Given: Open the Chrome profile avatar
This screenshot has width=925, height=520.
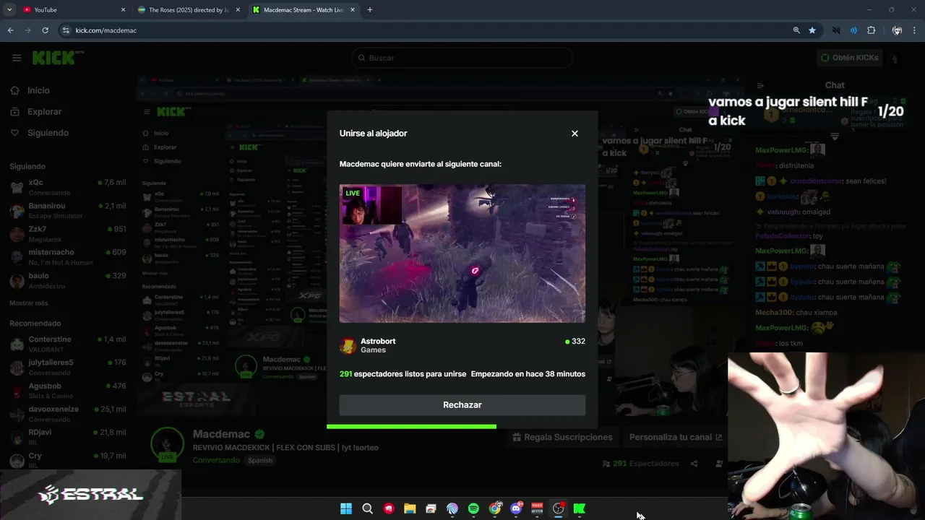Looking at the screenshot, I should 897,30.
